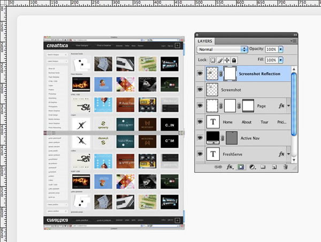Select the LAYERS panel tab

pos(205,41)
